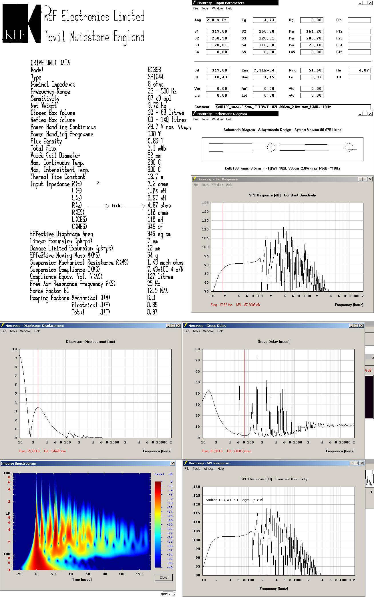Close the Schematic Diagram window

tap(370, 114)
